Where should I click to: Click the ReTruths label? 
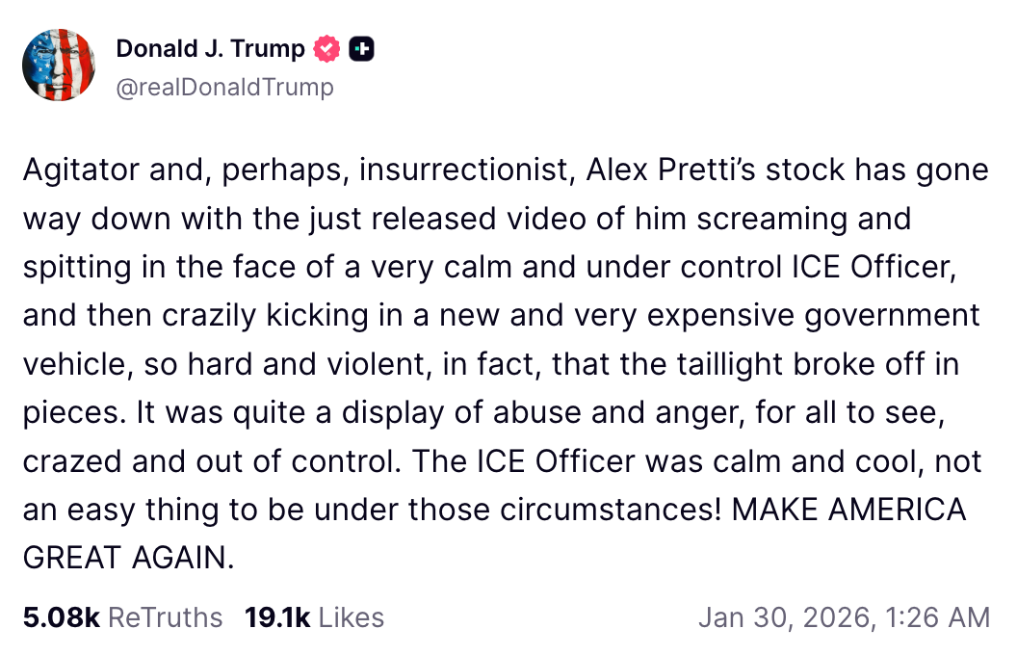pos(165,617)
